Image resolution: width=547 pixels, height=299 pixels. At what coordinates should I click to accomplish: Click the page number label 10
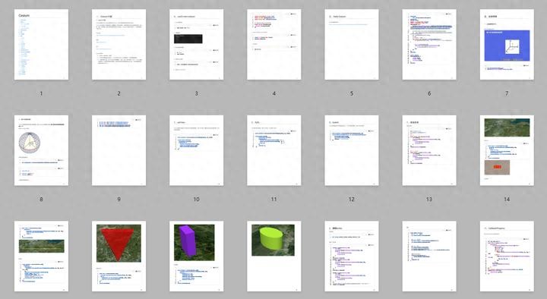coord(197,200)
